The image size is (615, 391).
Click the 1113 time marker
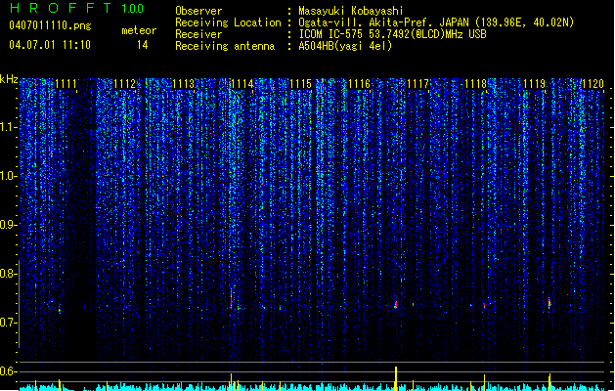coord(183,84)
